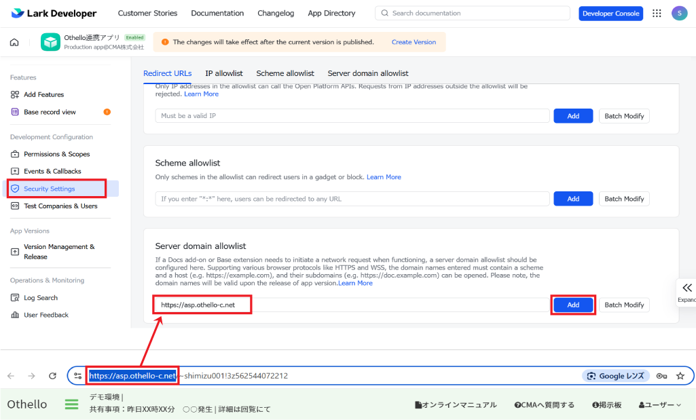This screenshot has width=696, height=420.
Task: Open the ユーザー dropdown in Othello
Action: coord(659,404)
